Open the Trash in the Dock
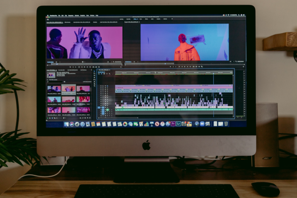 pos(226,124)
